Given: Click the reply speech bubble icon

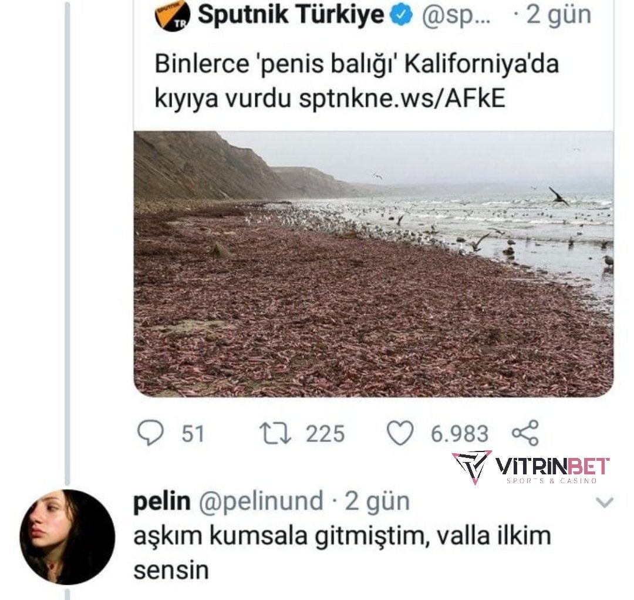Looking at the screenshot, I should click(150, 433).
